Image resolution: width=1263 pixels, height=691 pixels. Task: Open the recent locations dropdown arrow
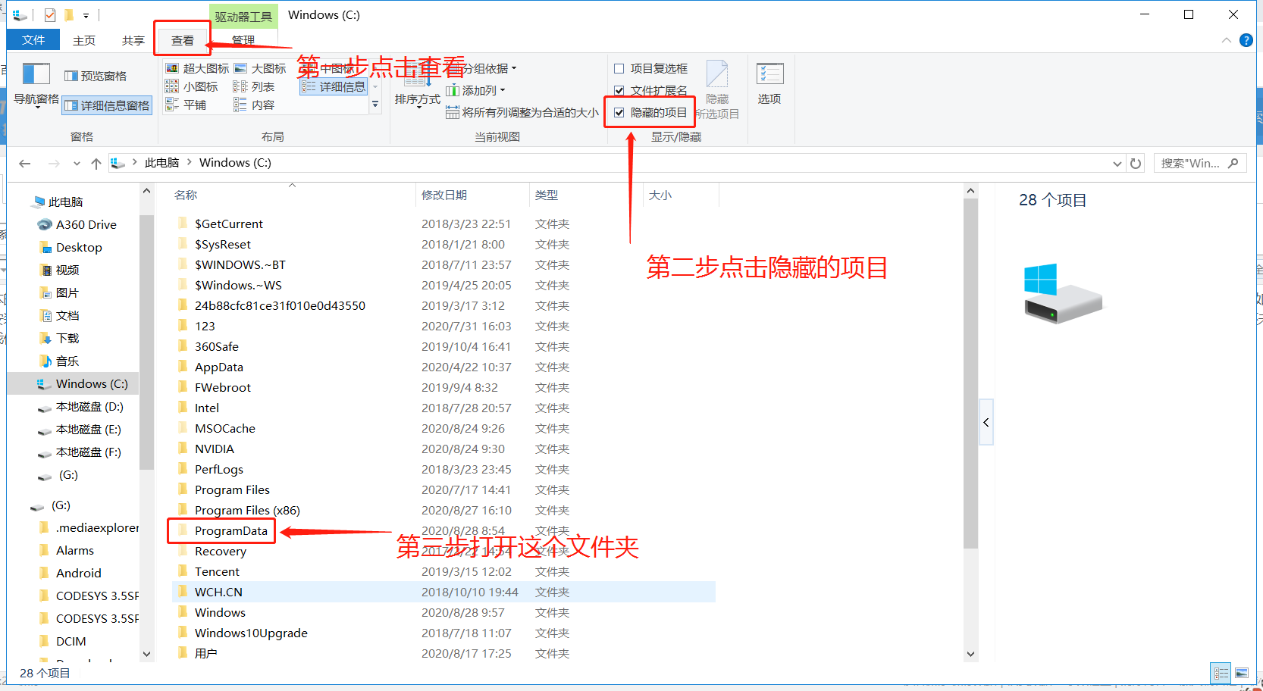[x=77, y=163]
